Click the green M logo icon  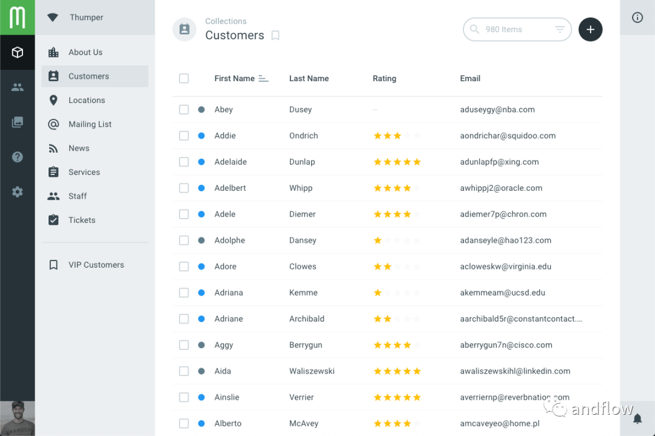(17, 17)
